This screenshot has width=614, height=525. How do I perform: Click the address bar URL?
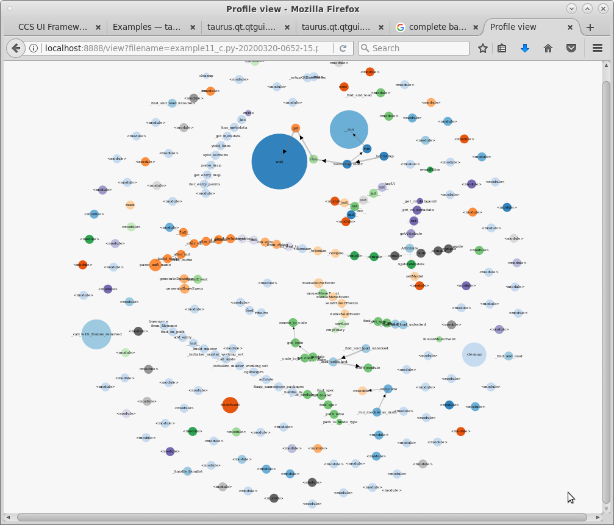click(183, 48)
